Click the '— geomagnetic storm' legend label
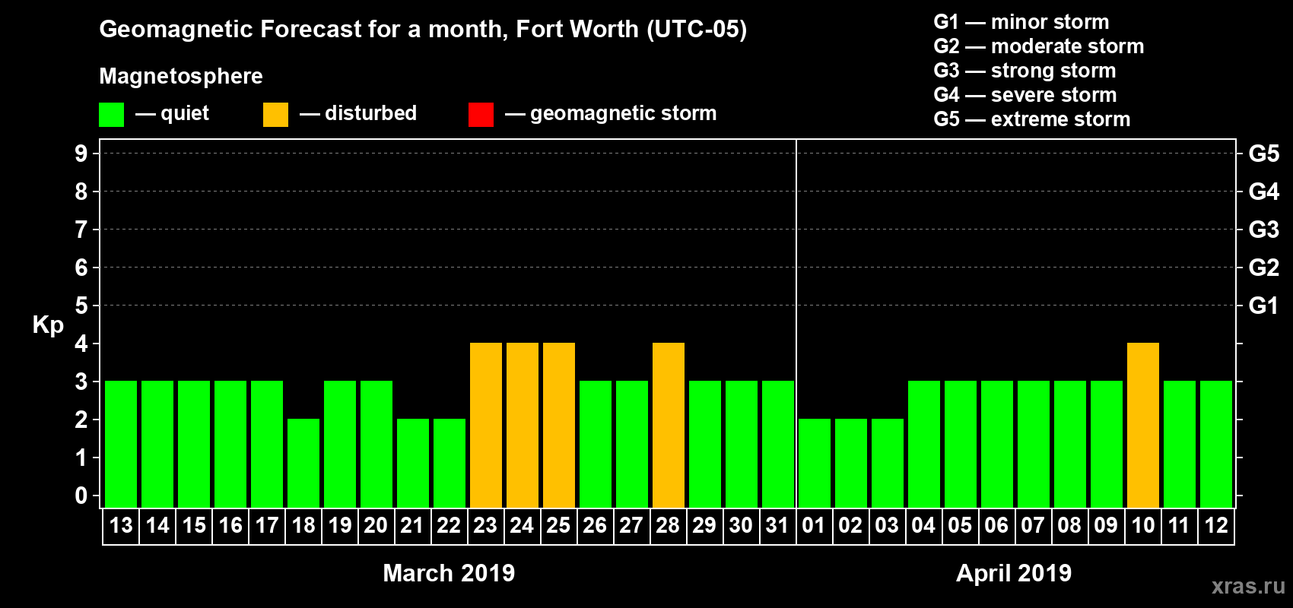Screen dimensions: 1293x608 611,114
